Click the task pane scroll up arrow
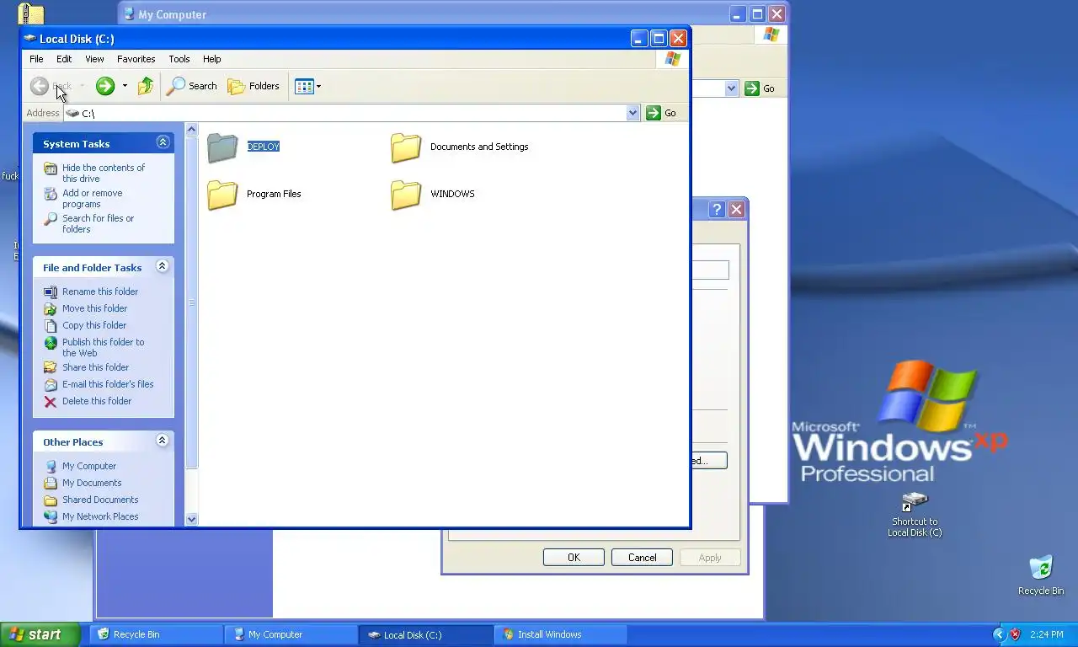 191,129
